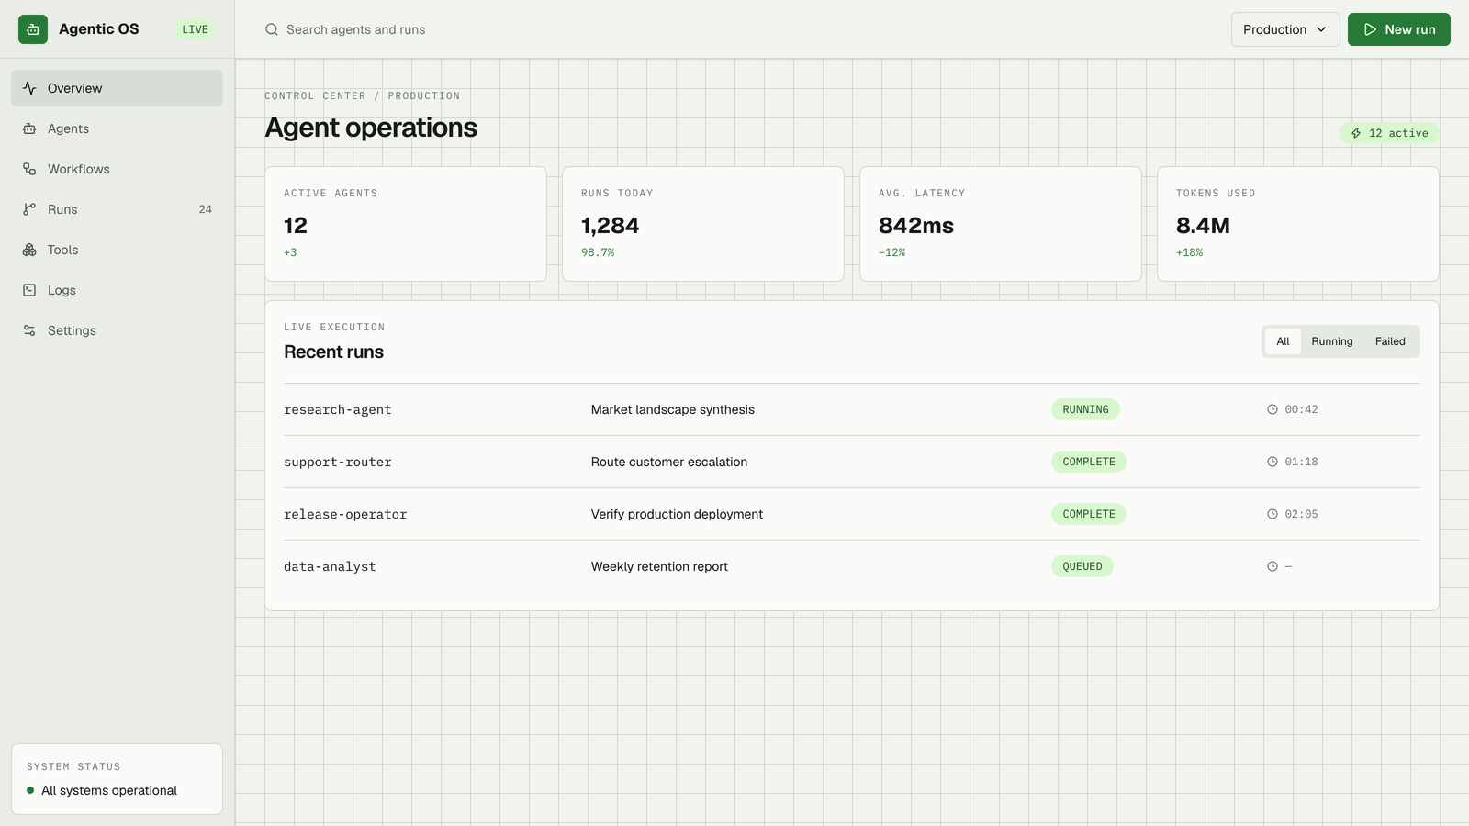Click the search magnifier icon

(272, 29)
